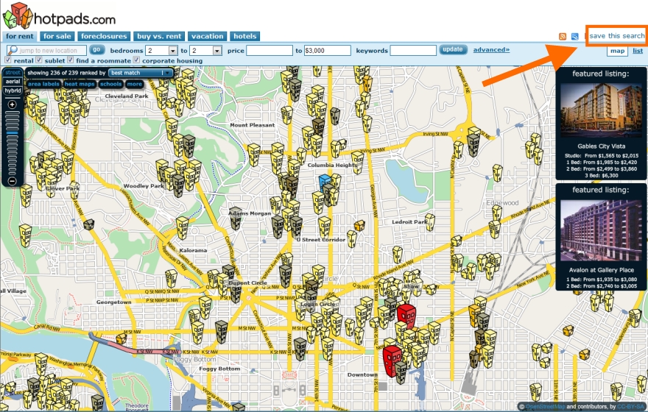Toggle the schools overlay
Screen dimensions: 648x412
pos(111,84)
